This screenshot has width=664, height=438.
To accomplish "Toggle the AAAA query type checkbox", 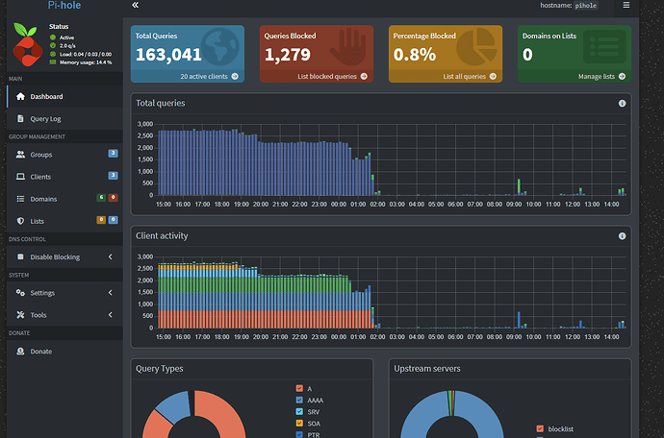I will (299, 400).
